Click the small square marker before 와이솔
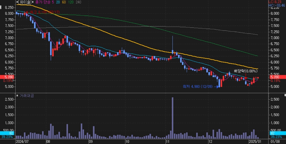The height and width of the screenshot is (144, 286). coord(17,2)
